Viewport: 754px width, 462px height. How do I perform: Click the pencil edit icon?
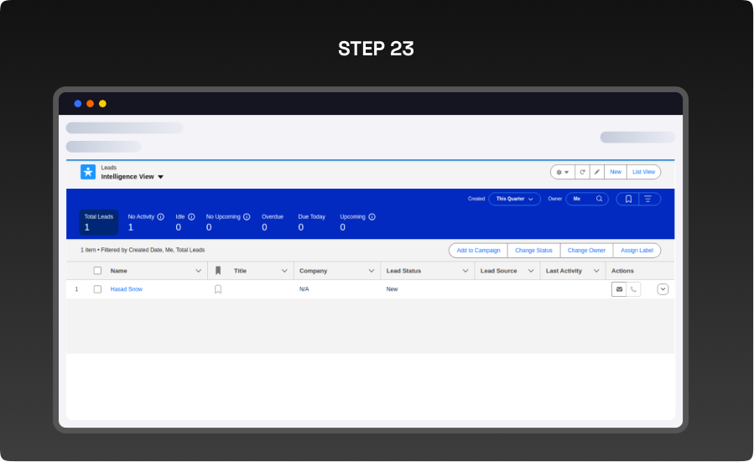tap(596, 172)
